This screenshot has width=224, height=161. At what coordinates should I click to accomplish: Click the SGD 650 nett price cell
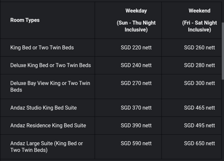click(200, 143)
